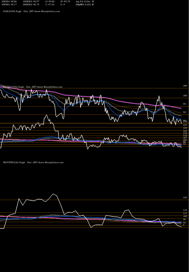Click the 93 price label on daily chart

[185, 112]
